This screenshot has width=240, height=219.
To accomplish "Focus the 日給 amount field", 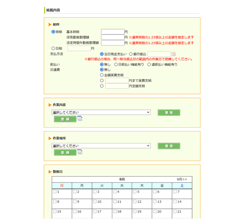I will pos(79,48).
